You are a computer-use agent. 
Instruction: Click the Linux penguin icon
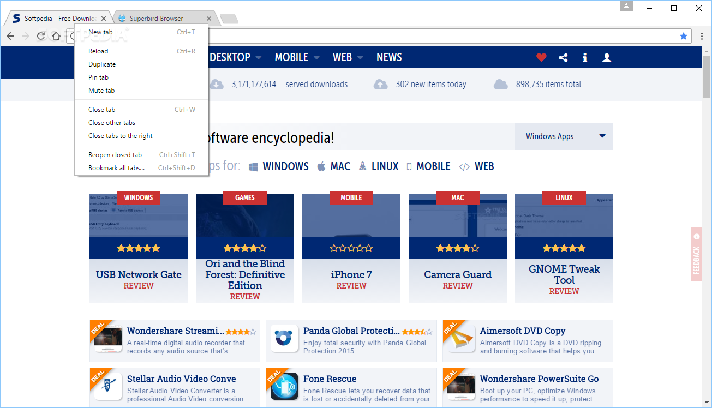pyautogui.click(x=363, y=166)
